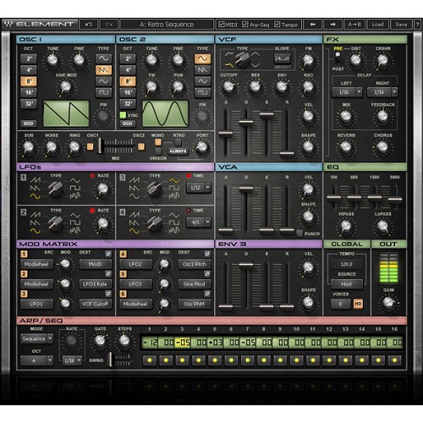Select triangle waveform type for OSC 1

[x=103, y=81]
